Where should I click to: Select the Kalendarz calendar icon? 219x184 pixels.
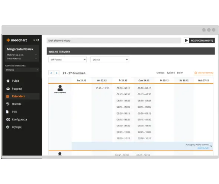[7, 96]
